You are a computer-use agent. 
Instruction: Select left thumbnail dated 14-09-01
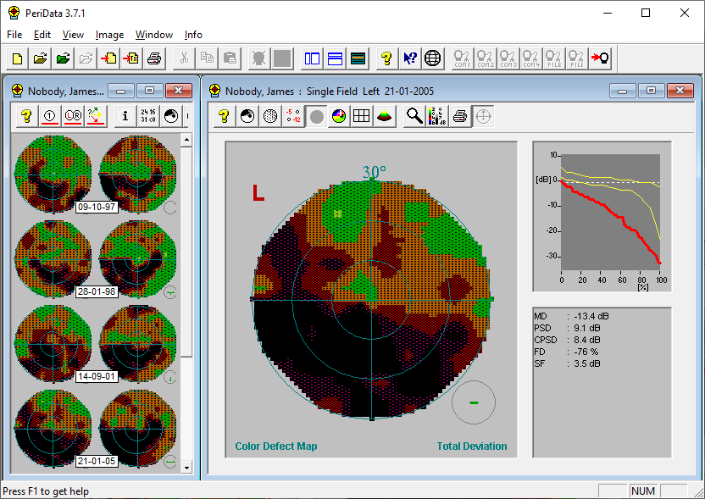[53, 344]
